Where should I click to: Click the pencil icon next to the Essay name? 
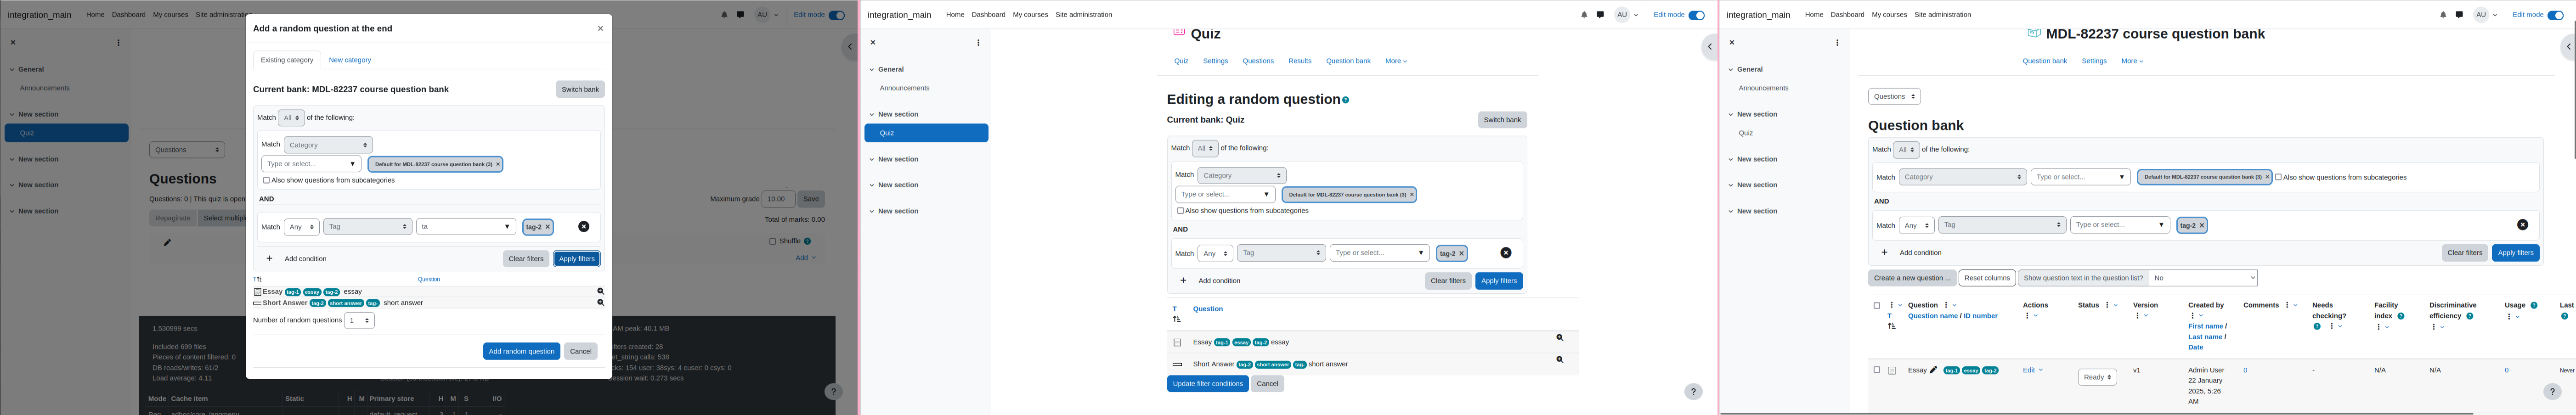click(x=1933, y=371)
